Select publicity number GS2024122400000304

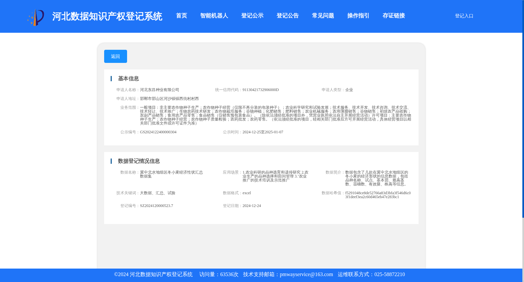point(158,132)
